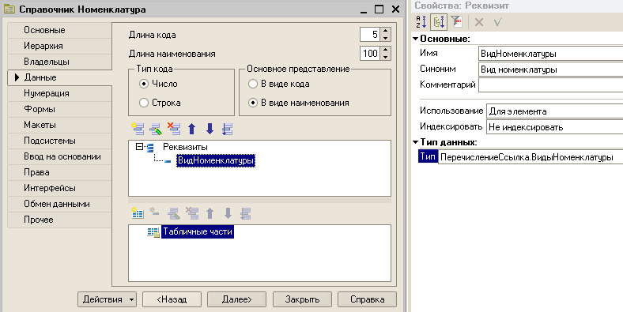
Task: Choose В виде кода presentation option
Action: [253, 84]
